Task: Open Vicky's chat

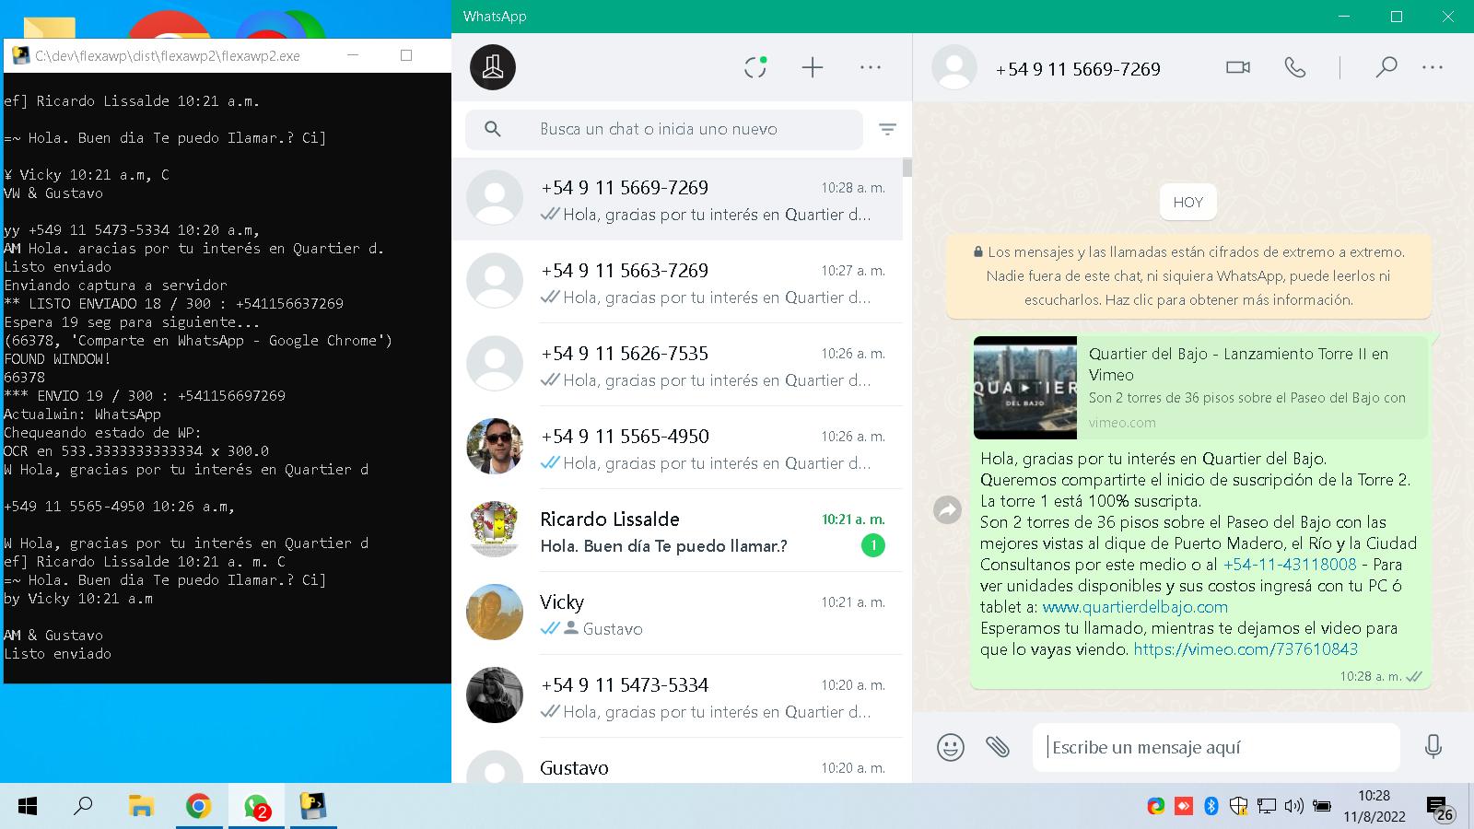Action: (x=677, y=613)
